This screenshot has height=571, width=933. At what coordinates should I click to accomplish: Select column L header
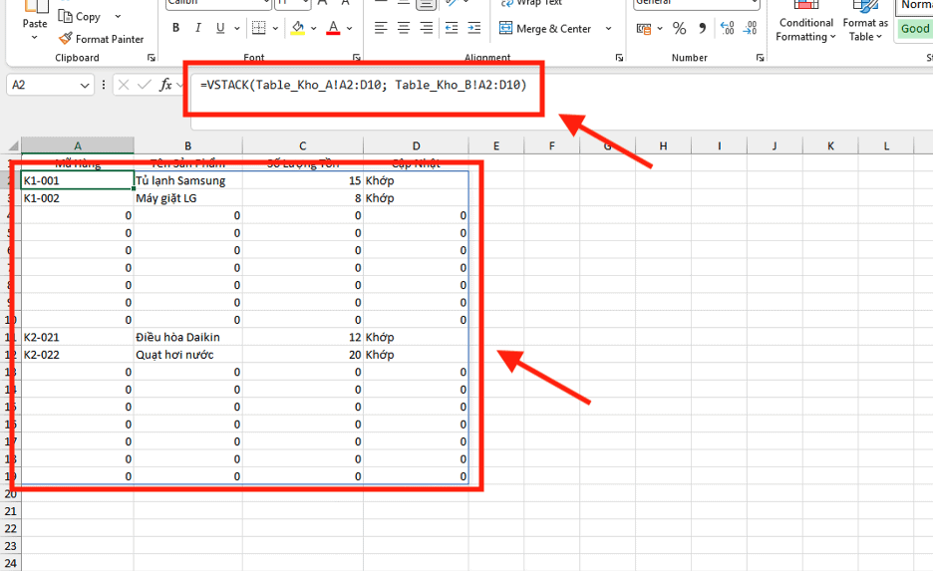tap(886, 145)
